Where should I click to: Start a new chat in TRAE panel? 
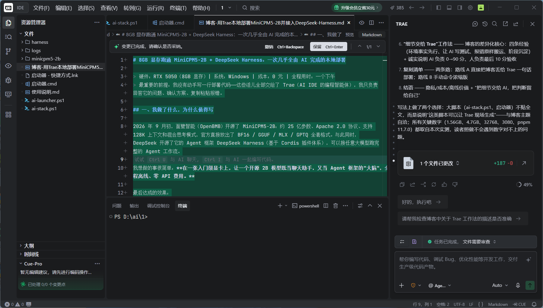[x=475, y=24]
